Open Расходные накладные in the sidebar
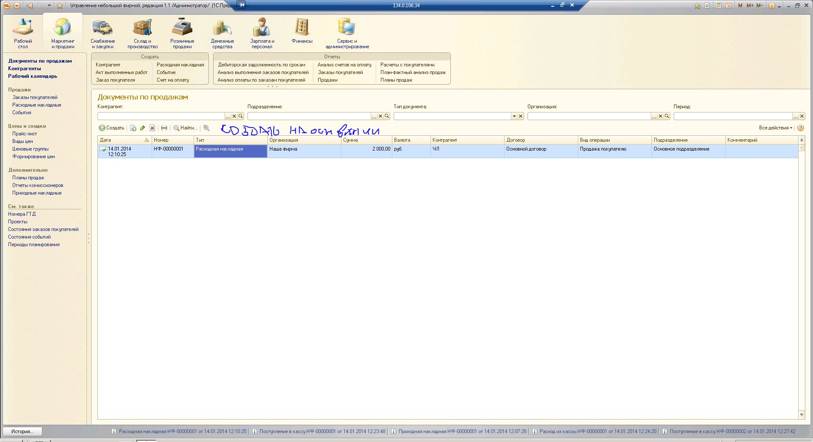The image size is (813, 442). pos(36,105)
